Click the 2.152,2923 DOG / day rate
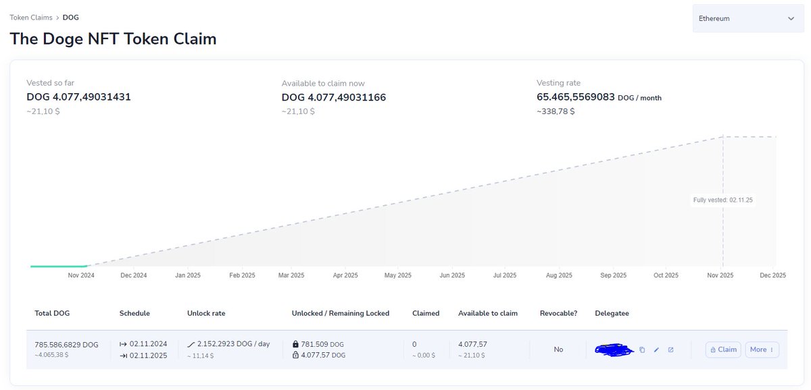Screen dimensions: 811x390 pos(233,344)
